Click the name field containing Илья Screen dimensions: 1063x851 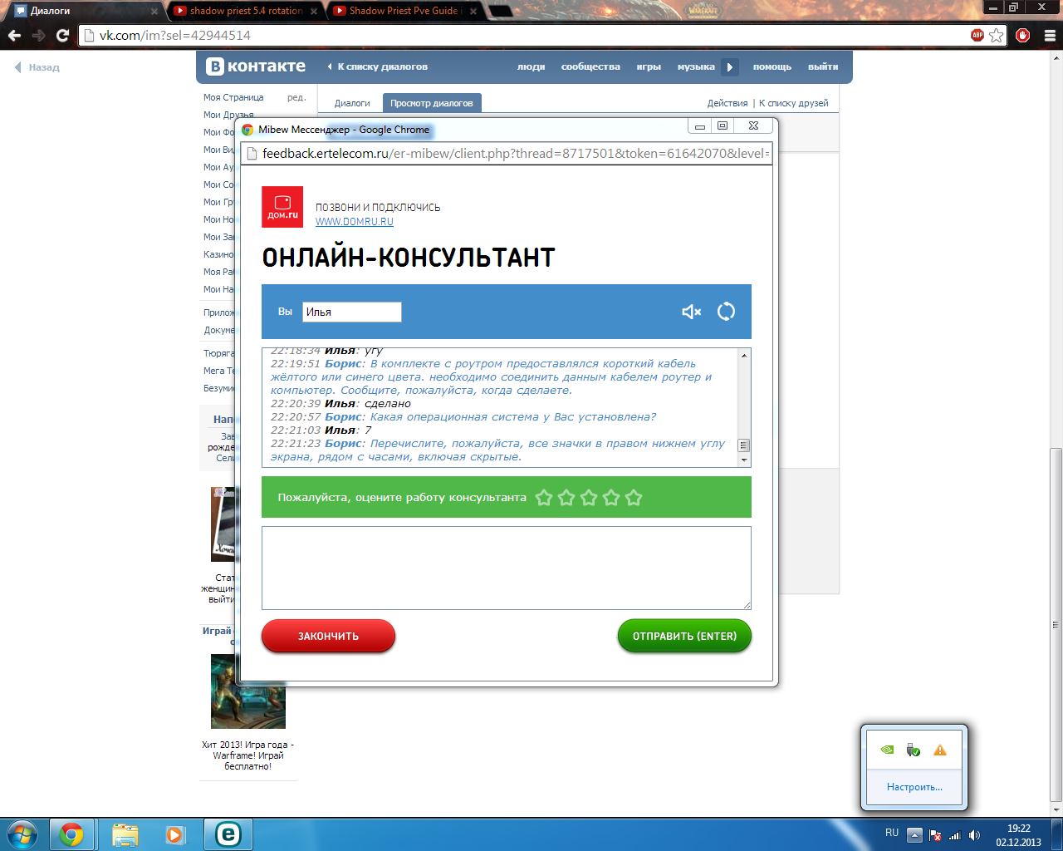(x=352, y=312)
